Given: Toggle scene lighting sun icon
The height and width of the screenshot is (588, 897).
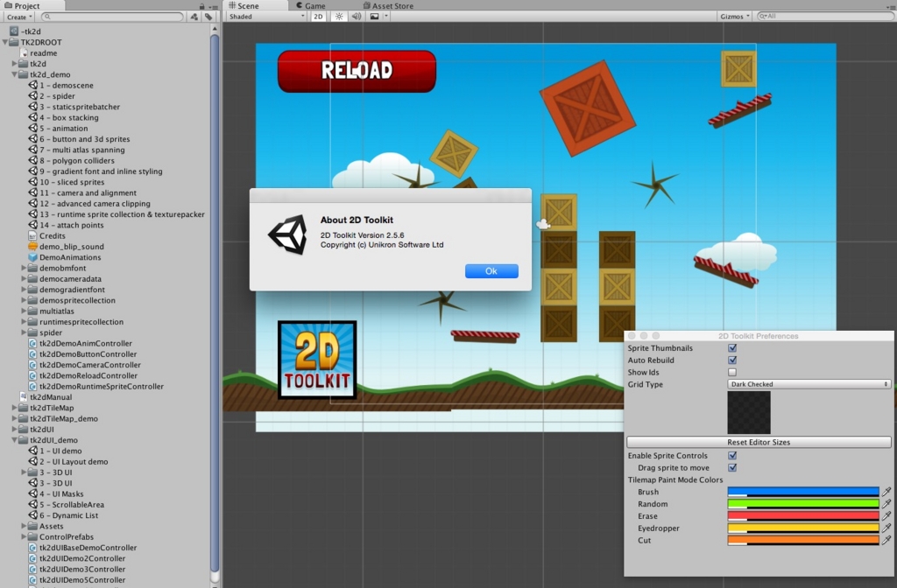Looking at the screenshot, I should pos(339,17).
